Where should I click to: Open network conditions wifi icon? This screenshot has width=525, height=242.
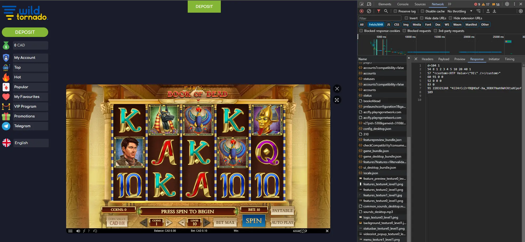[x=478, y=11]
